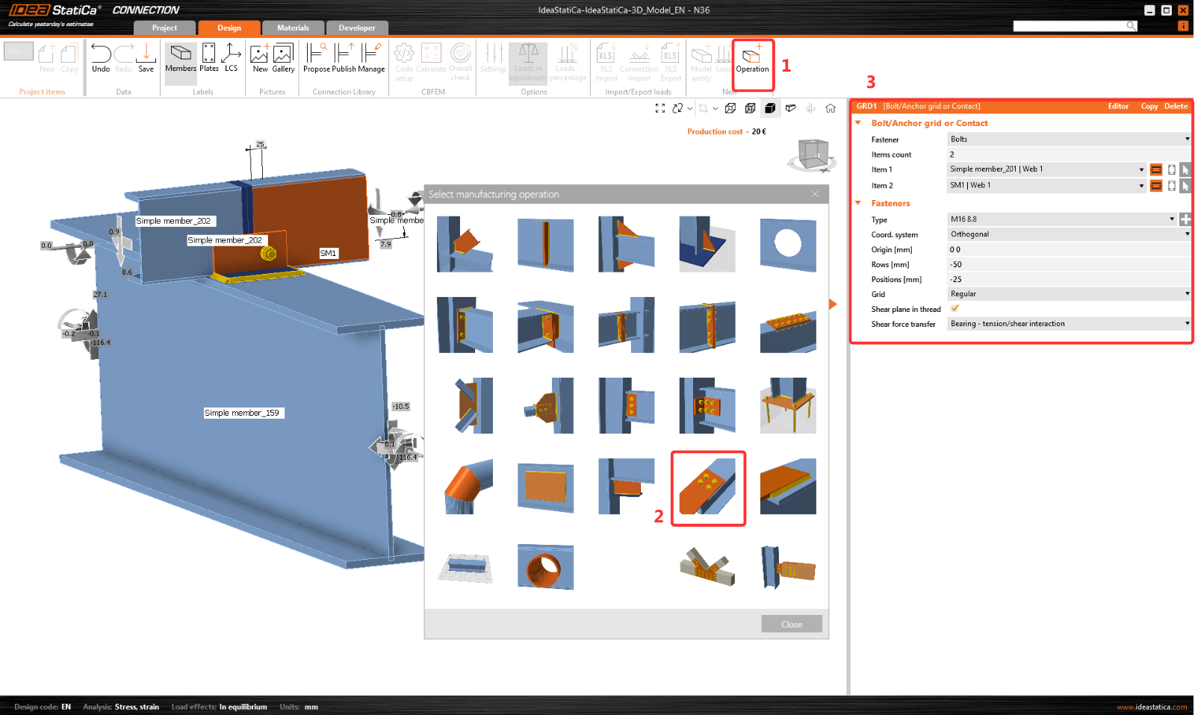The image size is (1195, 715).
Task: Click the Save icon in Data group
Action: (146, 59)
